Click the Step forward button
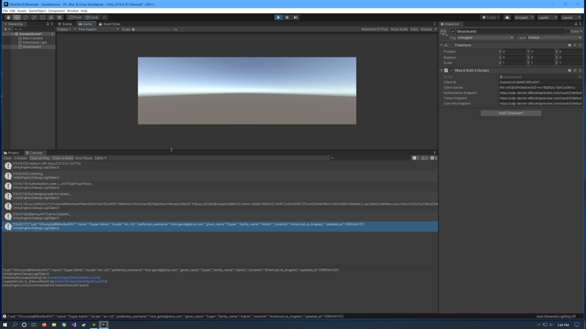The image size is (586, 329). pos(296,18)
